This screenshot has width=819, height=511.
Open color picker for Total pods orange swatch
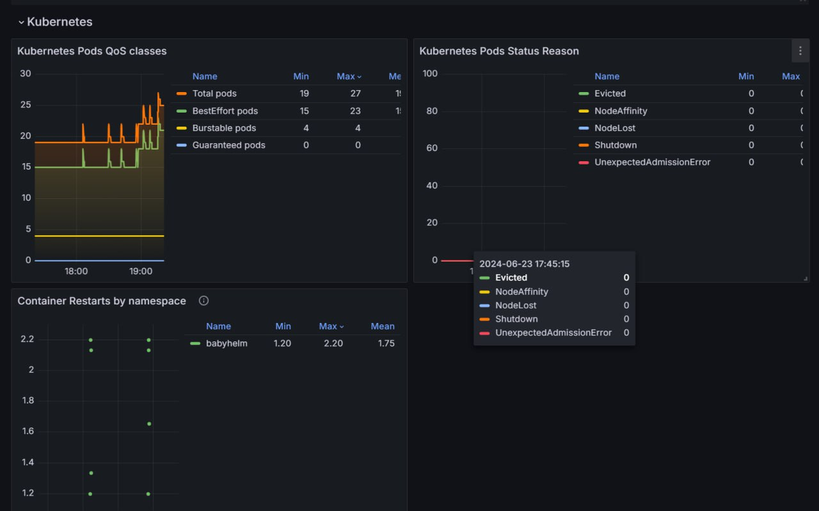tap(182, 93)
